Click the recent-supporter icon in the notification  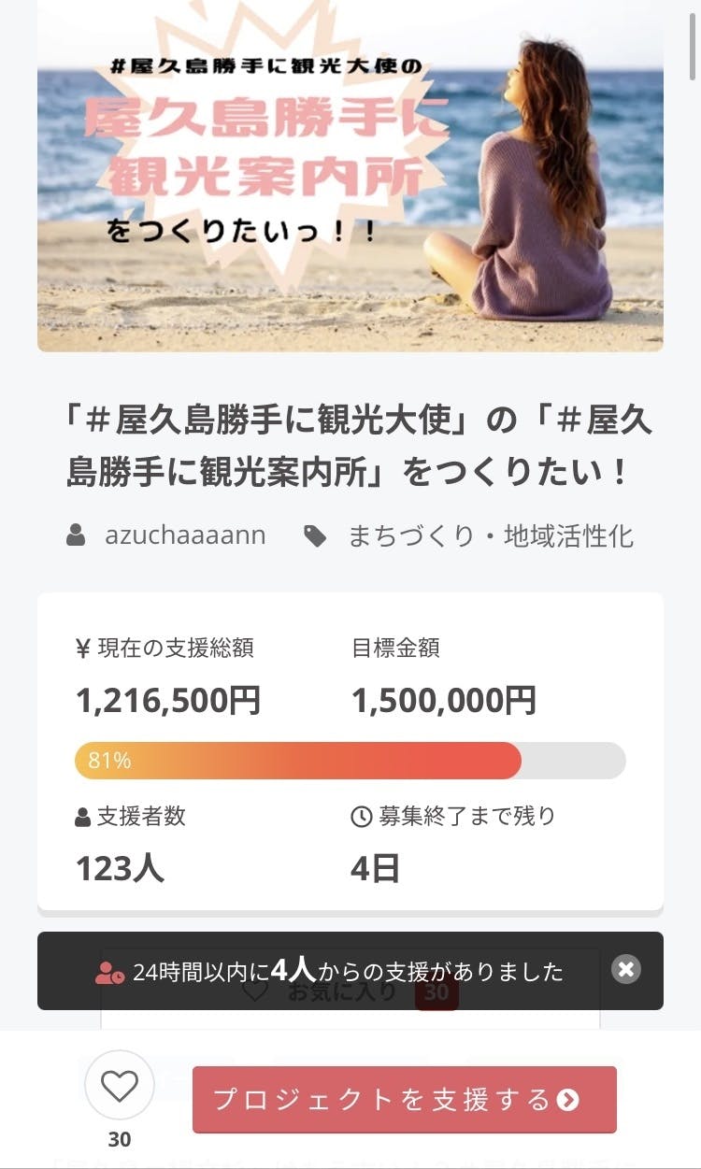pos(109,972)
